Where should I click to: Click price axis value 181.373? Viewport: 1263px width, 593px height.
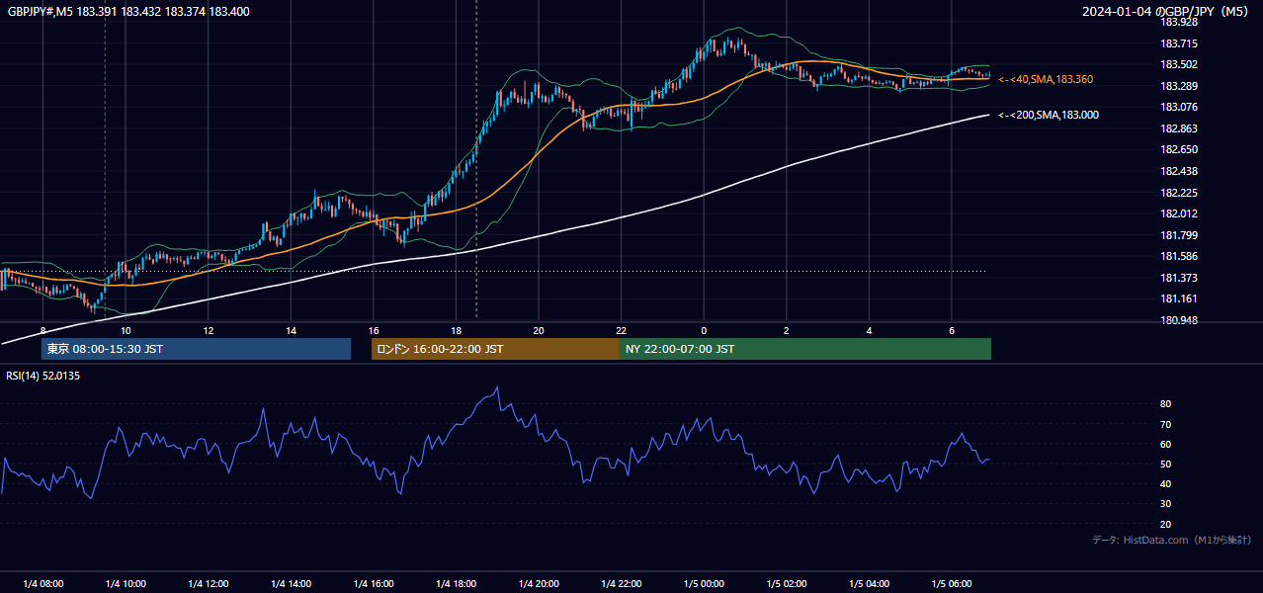point(1179,278)
